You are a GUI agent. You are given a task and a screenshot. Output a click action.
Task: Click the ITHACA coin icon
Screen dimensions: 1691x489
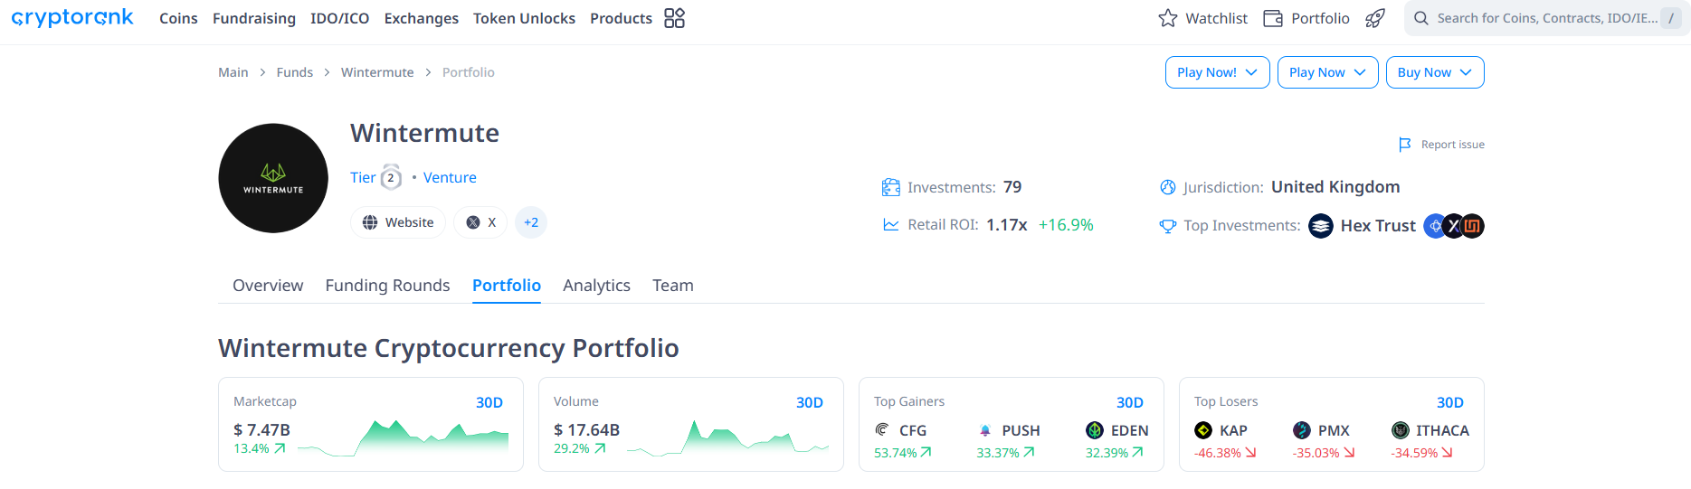pos(1401,430)
